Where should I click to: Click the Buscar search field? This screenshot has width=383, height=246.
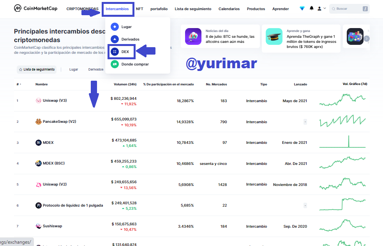pos(349,9)
